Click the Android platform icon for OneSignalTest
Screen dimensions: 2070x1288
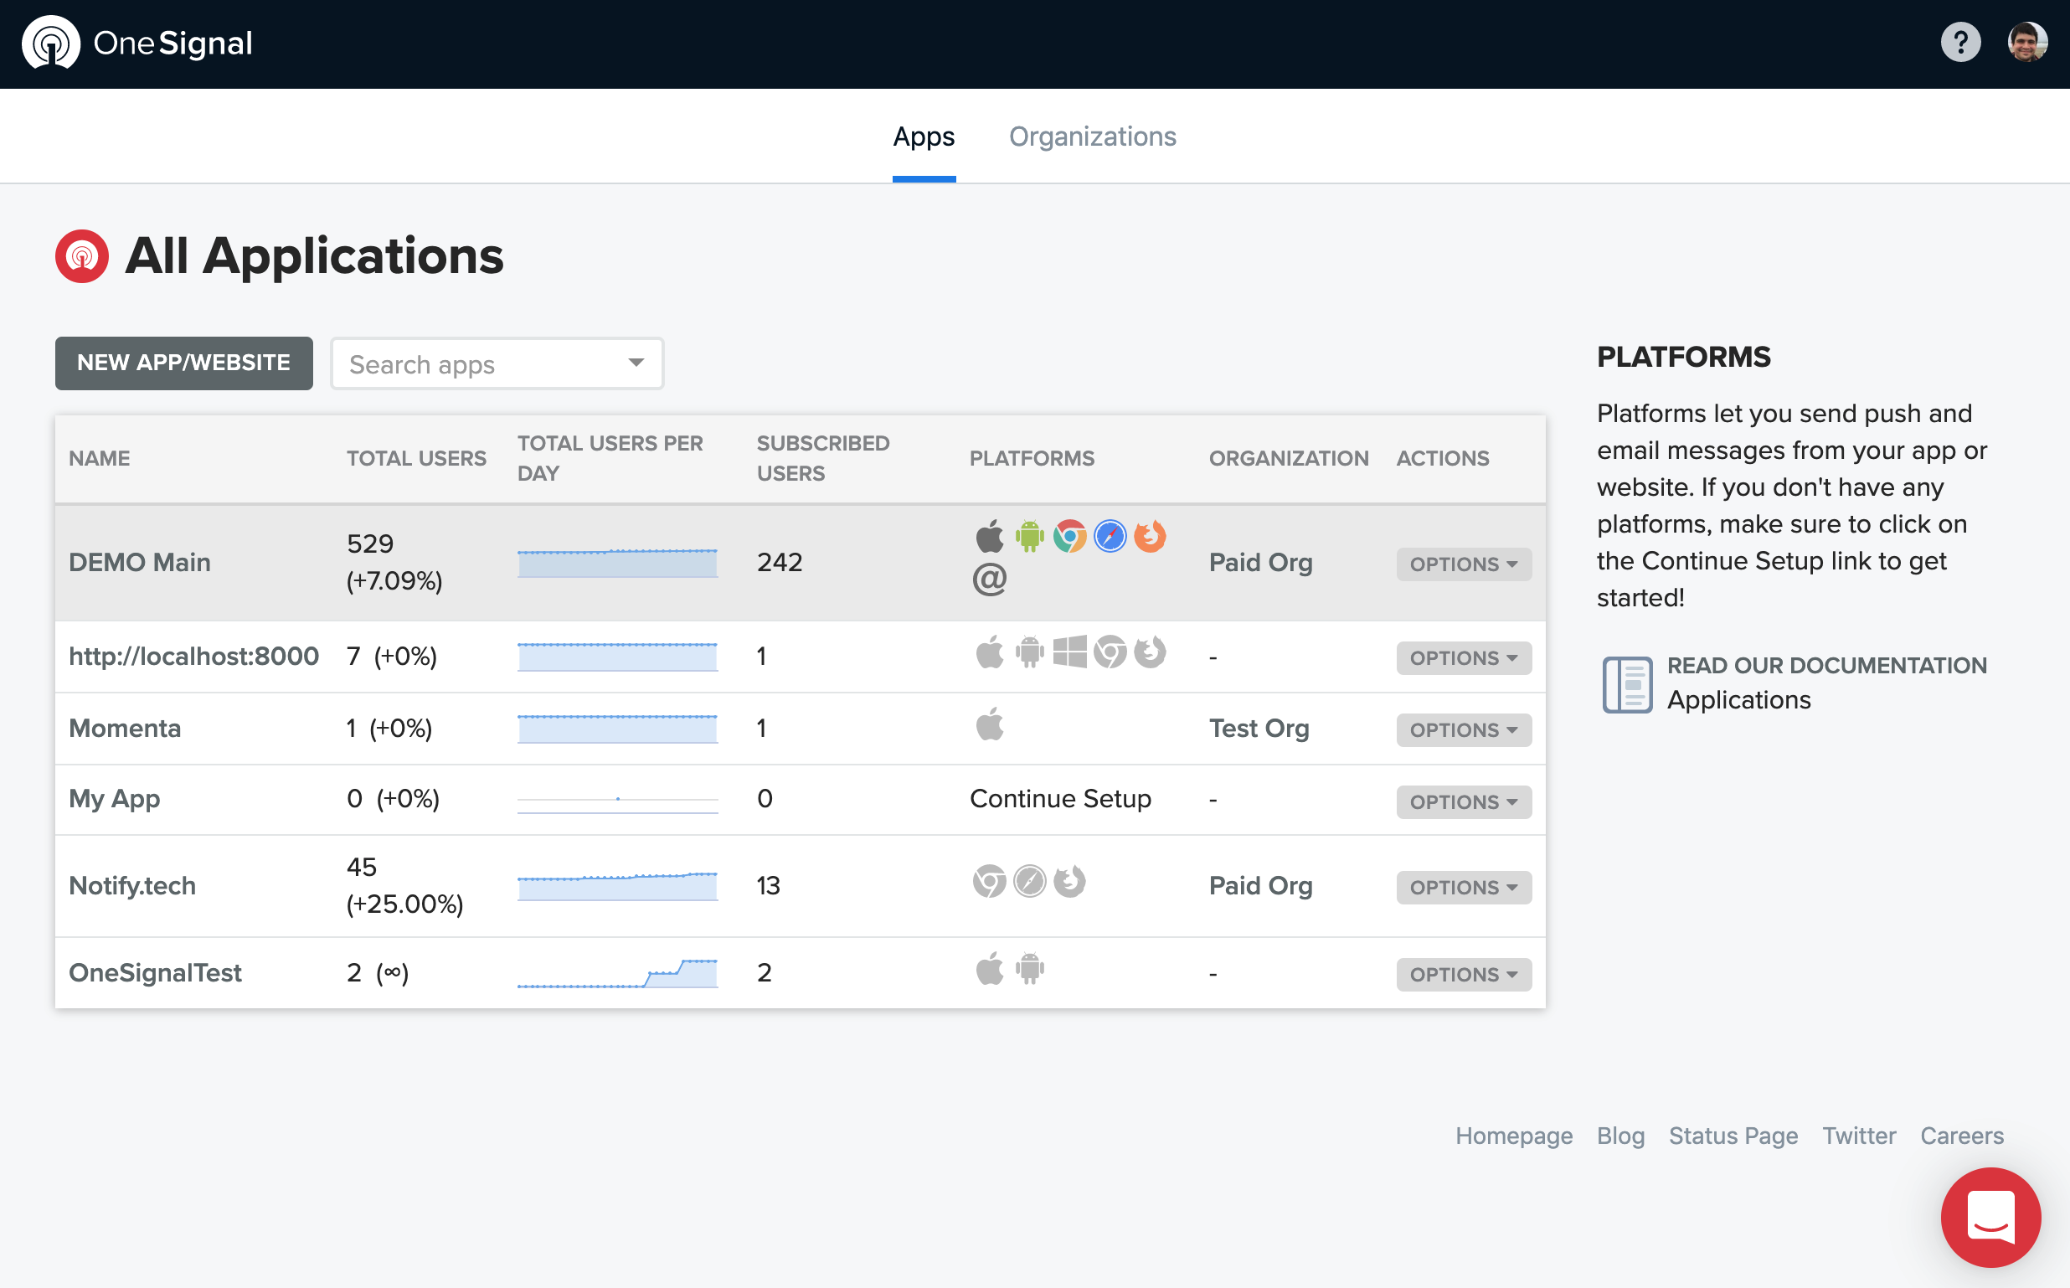click(1029, 969)
